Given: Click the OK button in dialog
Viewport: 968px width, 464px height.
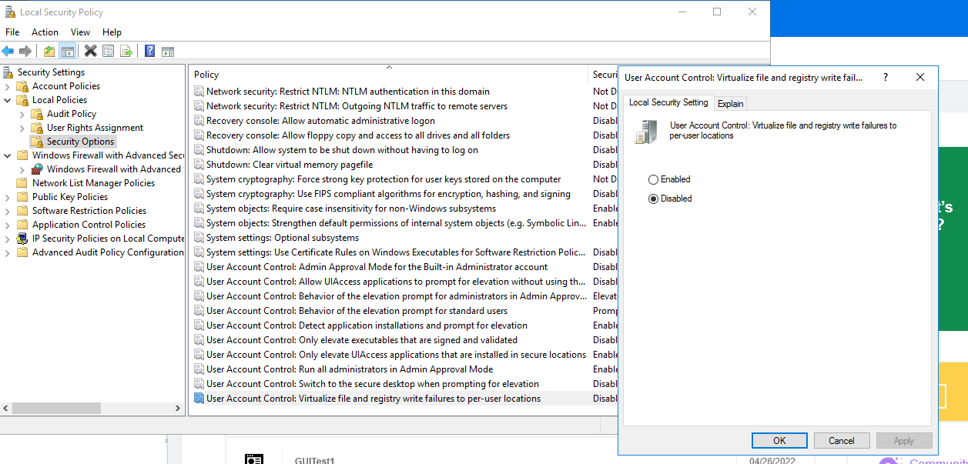Looking at the screenshot, I should 779,441.
